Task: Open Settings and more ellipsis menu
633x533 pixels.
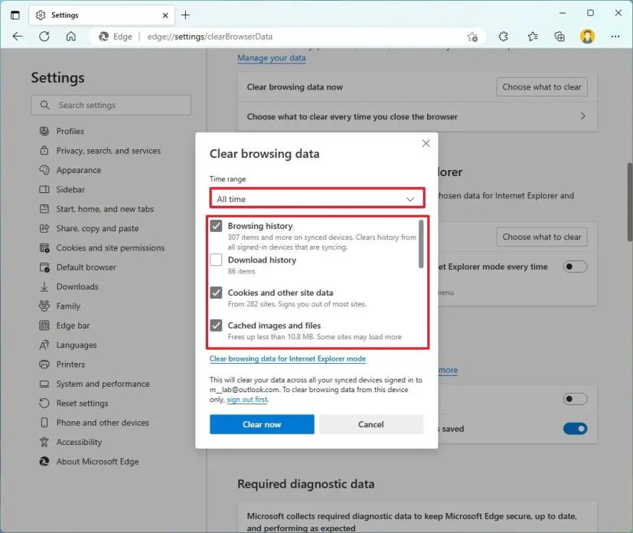Action: [615, 36]
